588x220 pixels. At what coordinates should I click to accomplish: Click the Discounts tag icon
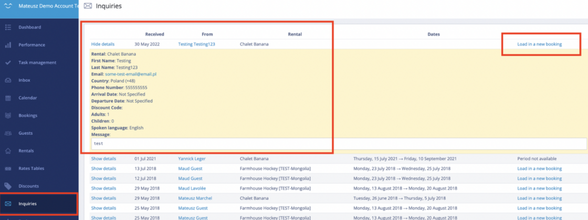coord(8,186)
